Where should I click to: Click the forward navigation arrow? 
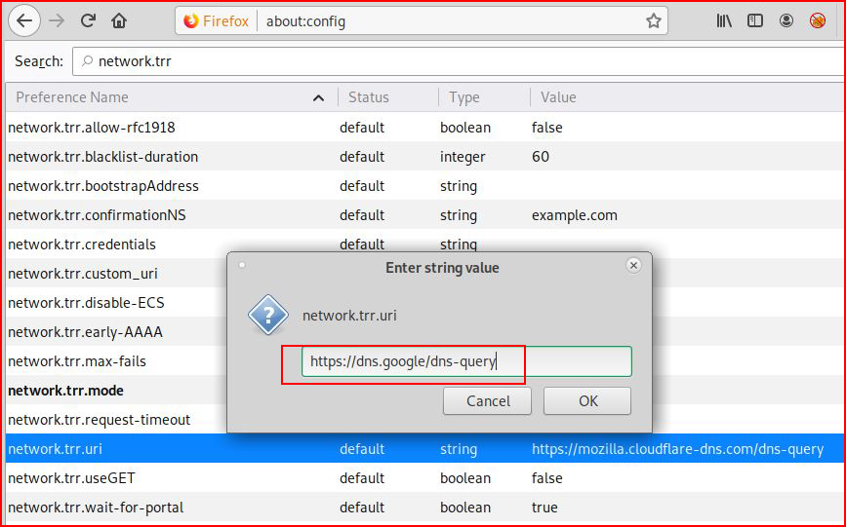(x=57, y=21)
